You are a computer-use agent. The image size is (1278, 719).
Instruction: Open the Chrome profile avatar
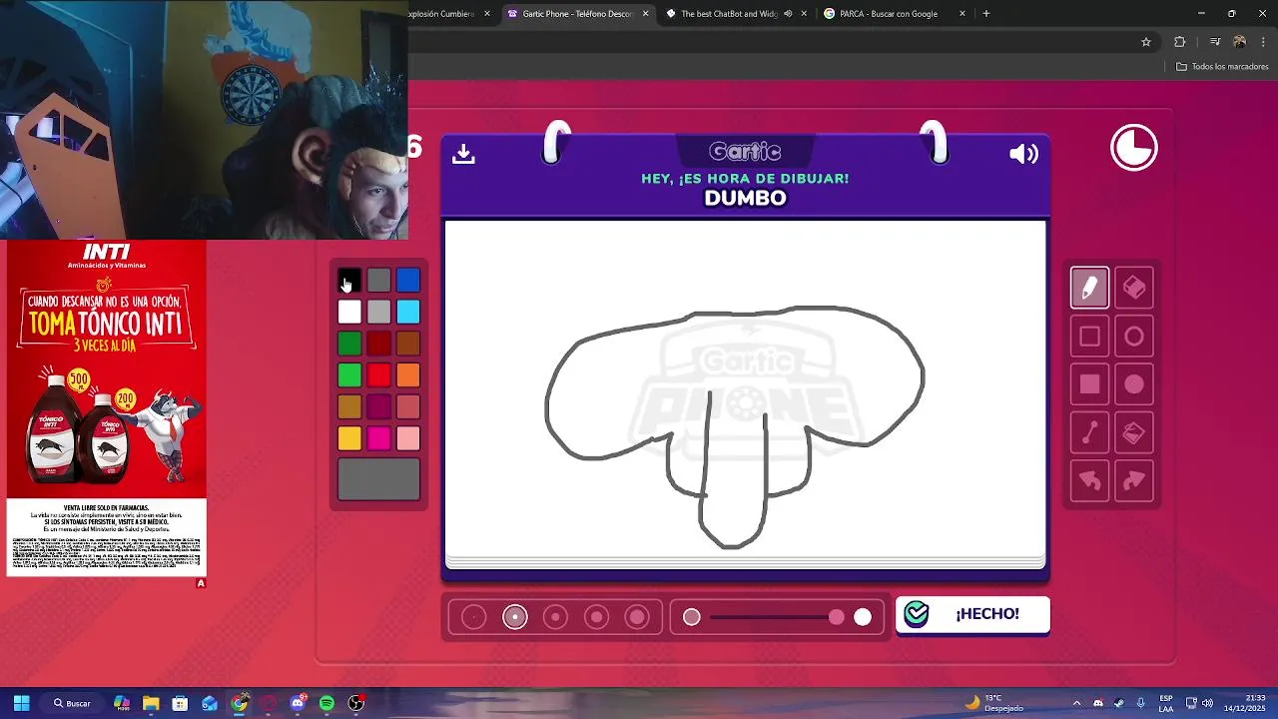pyautogui.click(x=1240, y=42)
